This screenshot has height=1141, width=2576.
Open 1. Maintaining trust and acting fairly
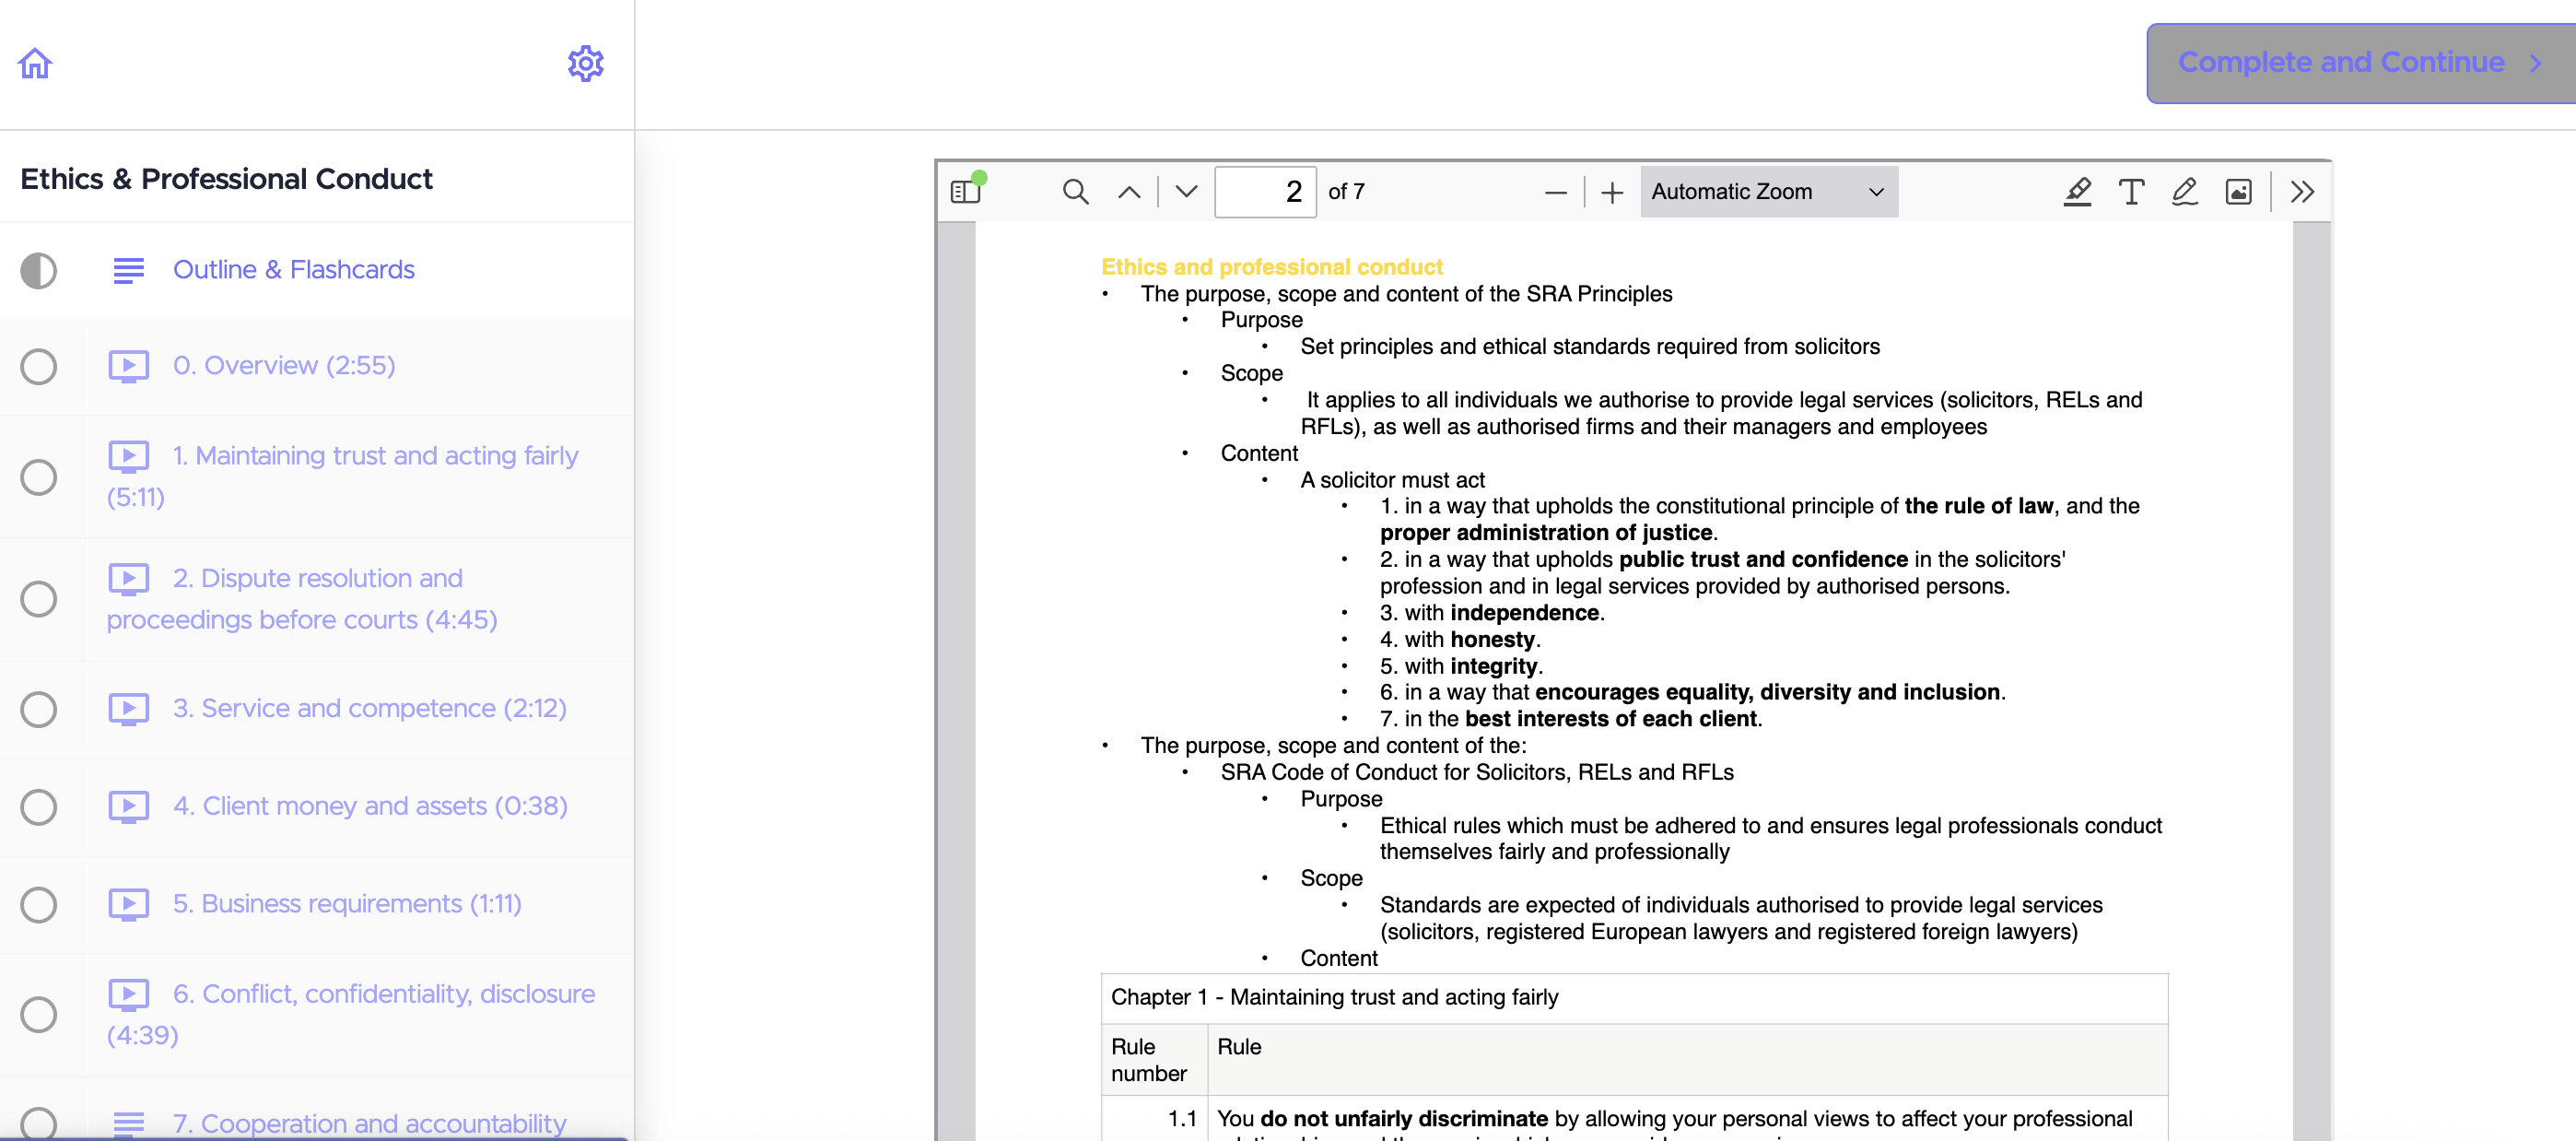coord(343,476)
